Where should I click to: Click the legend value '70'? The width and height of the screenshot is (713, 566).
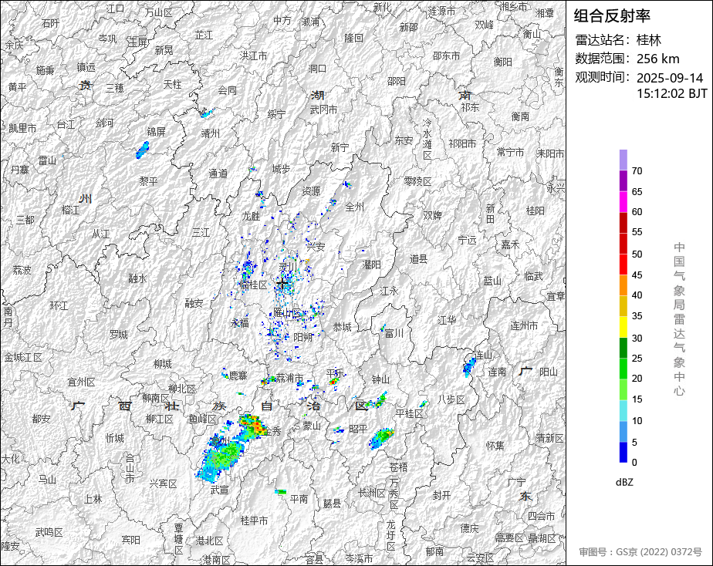click(637, 171)
